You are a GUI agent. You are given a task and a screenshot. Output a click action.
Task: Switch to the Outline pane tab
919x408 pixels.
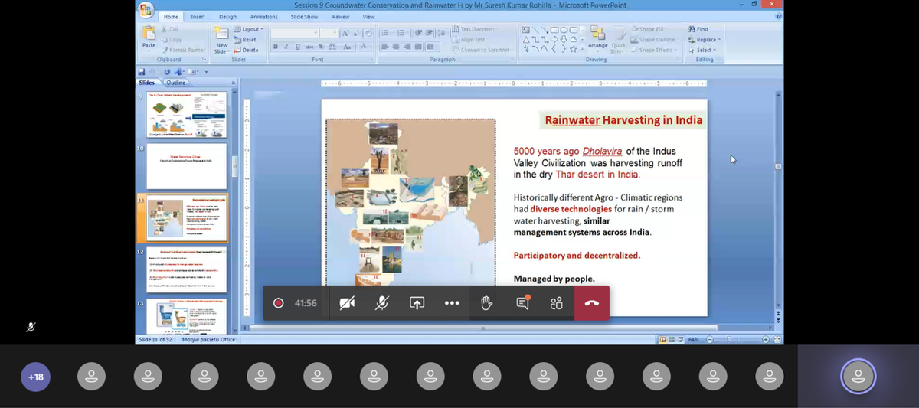tap(175, 82)
